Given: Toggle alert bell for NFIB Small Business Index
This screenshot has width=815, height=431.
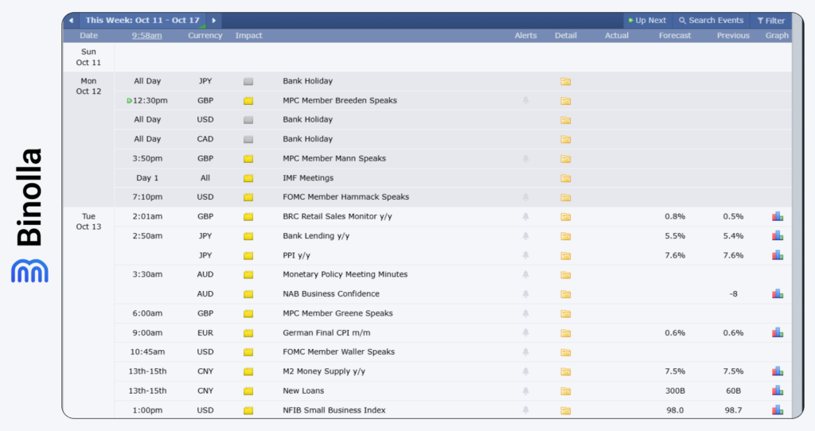Looking at the screenshot, I should [x=525, y=410].
